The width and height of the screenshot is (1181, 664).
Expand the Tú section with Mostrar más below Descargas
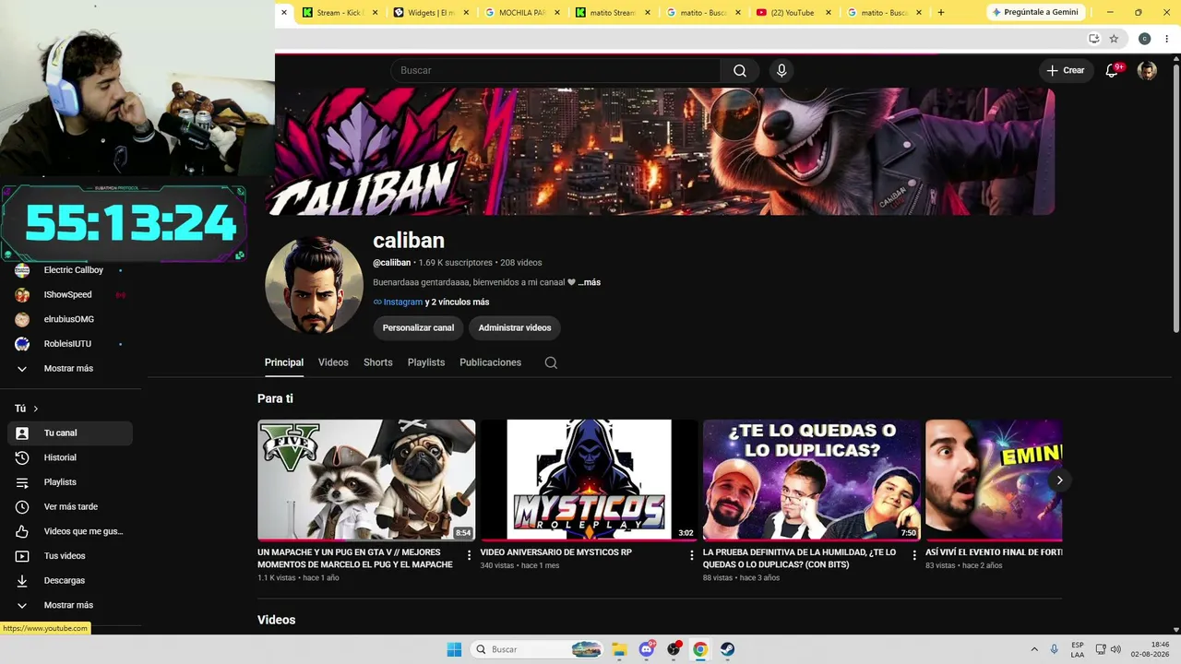68,605
